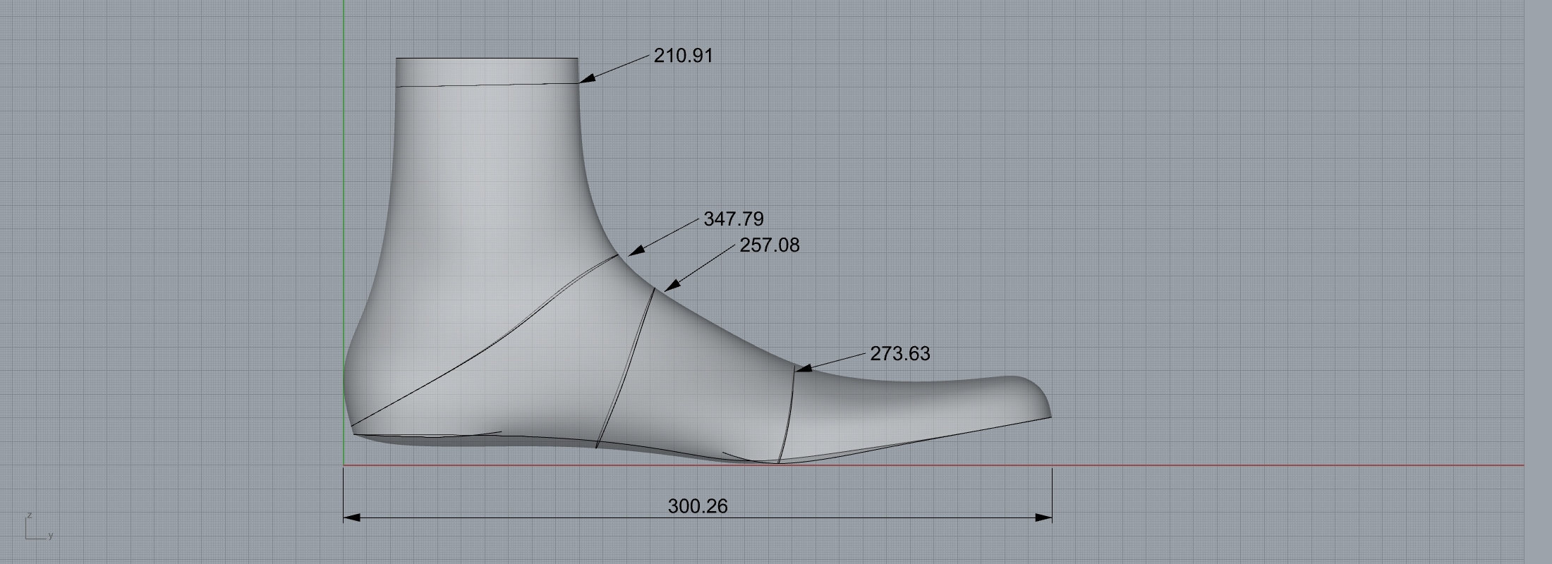Select right arrowhead of 300.26 dimension
Screen dimensions: 1552x564
click(x=1044, y=517)
